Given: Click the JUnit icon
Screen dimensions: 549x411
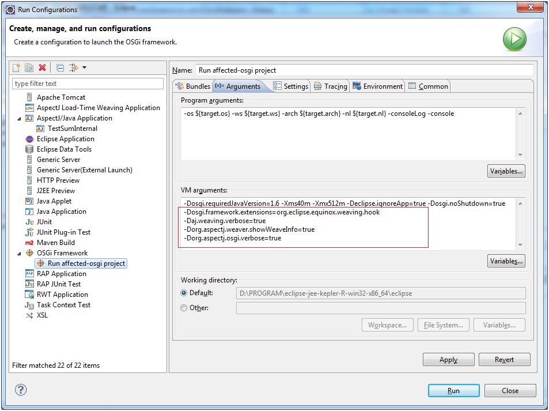Looking at the screenshot, I should coord(29,222).
